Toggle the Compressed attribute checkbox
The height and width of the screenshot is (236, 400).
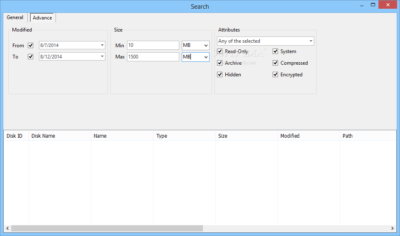276,63
